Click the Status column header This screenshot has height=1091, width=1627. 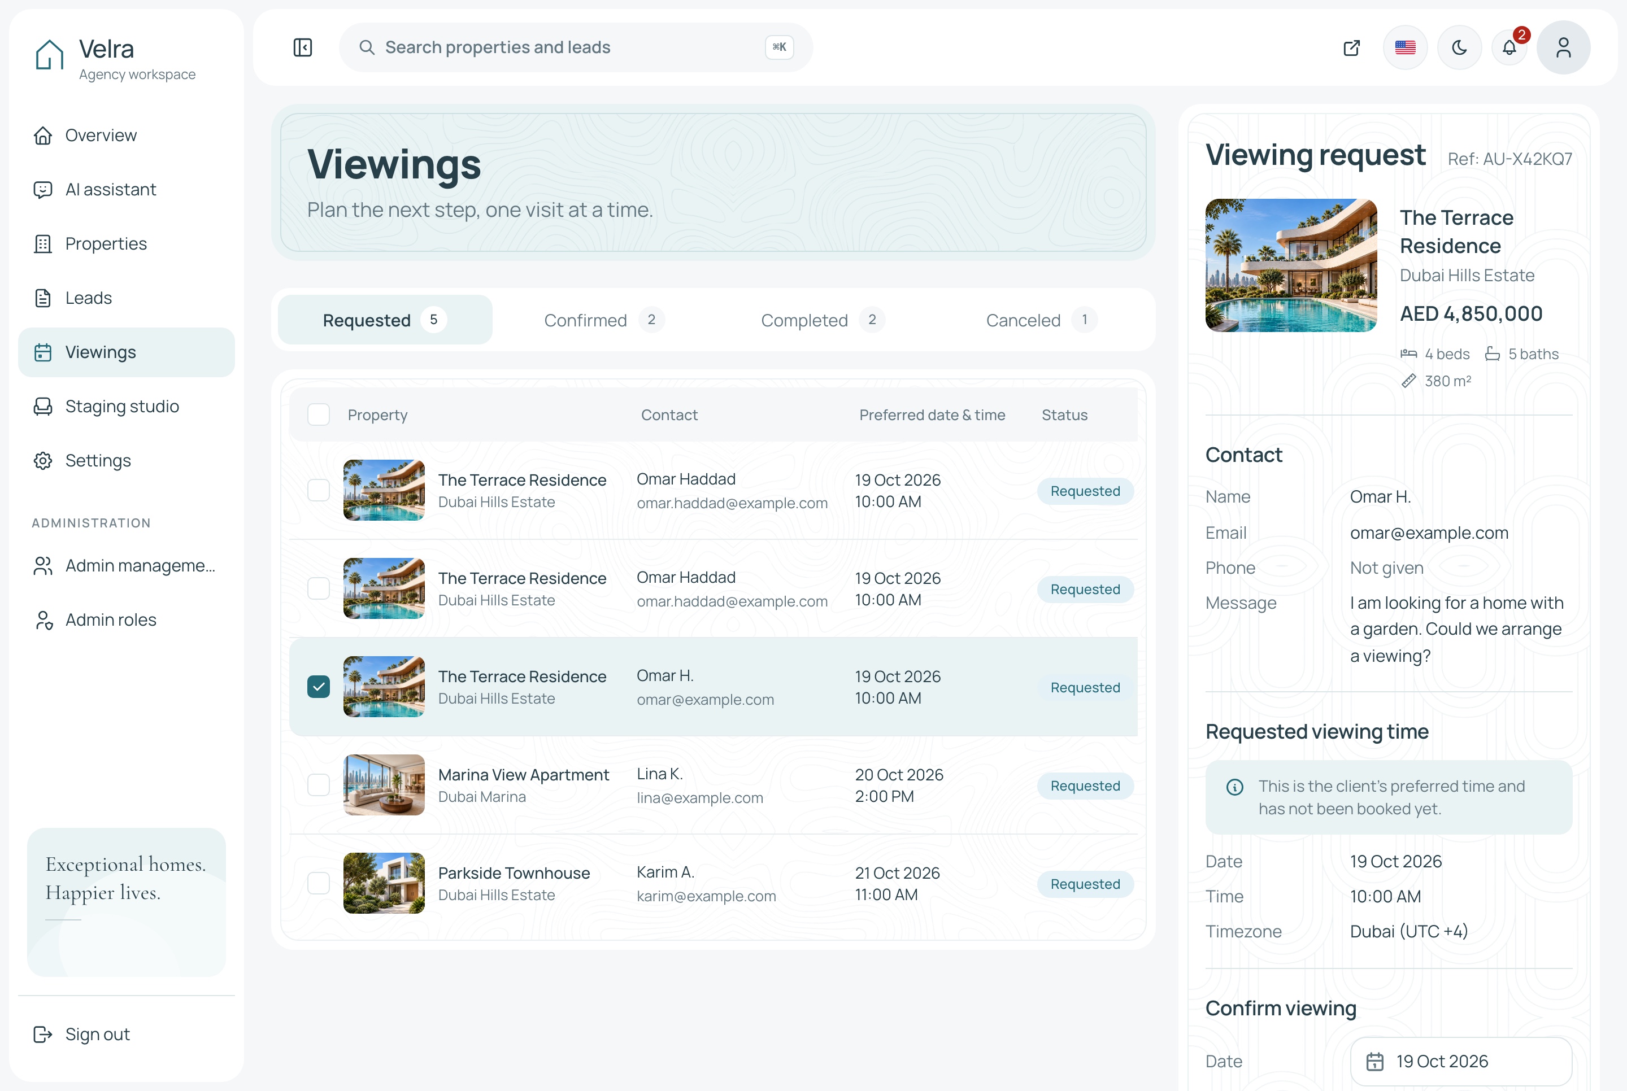(1064, 414)
